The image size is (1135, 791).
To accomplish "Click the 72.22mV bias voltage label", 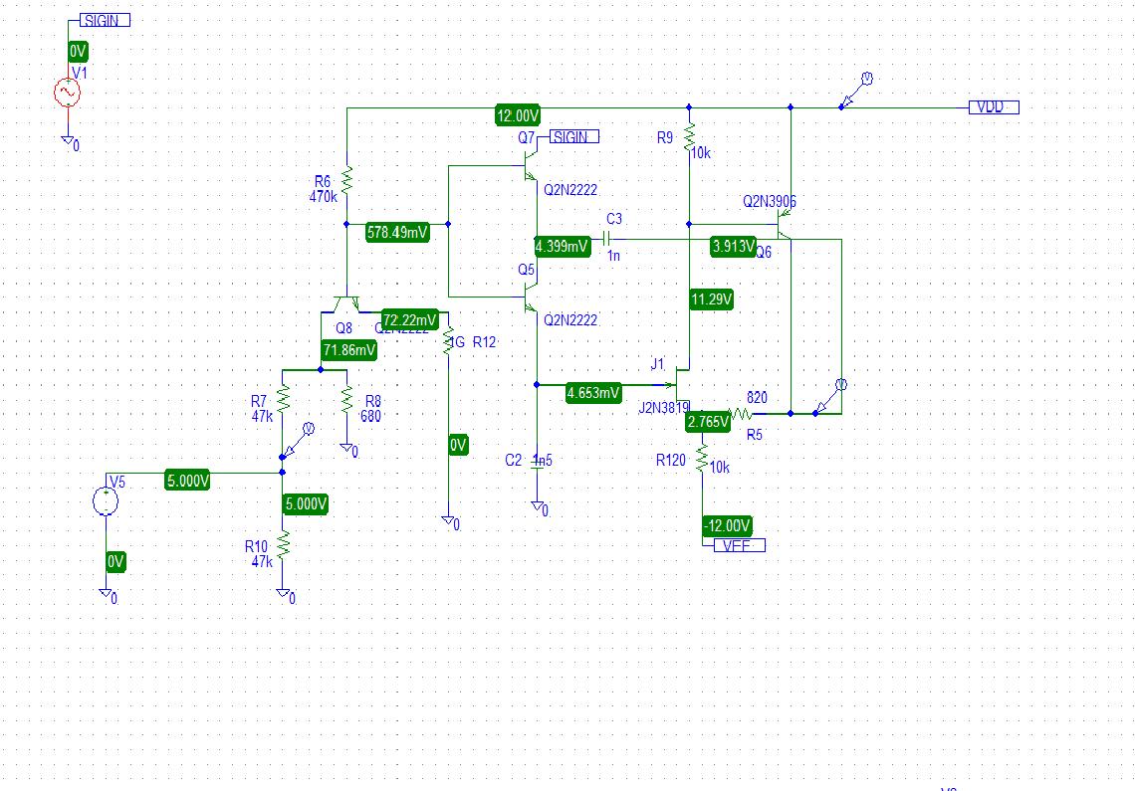I will tap(410, 319).
